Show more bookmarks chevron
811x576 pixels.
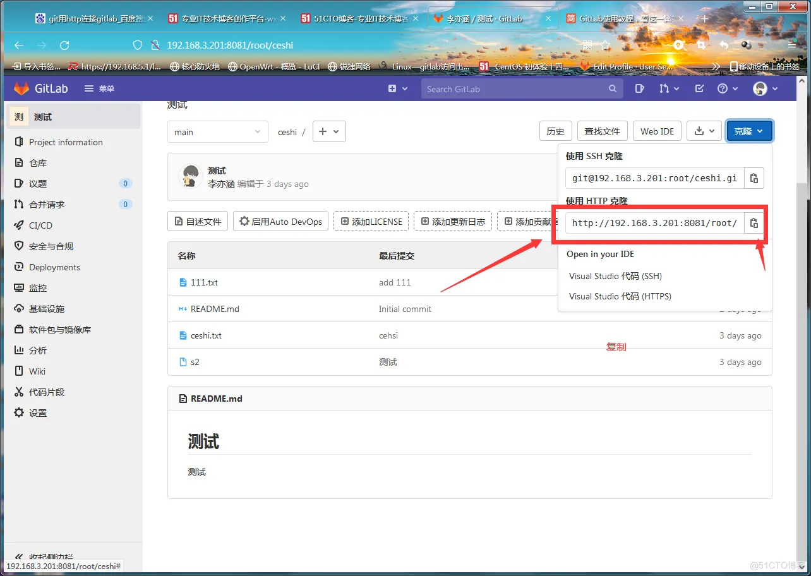pyautogui.click(x=716, y=66)
